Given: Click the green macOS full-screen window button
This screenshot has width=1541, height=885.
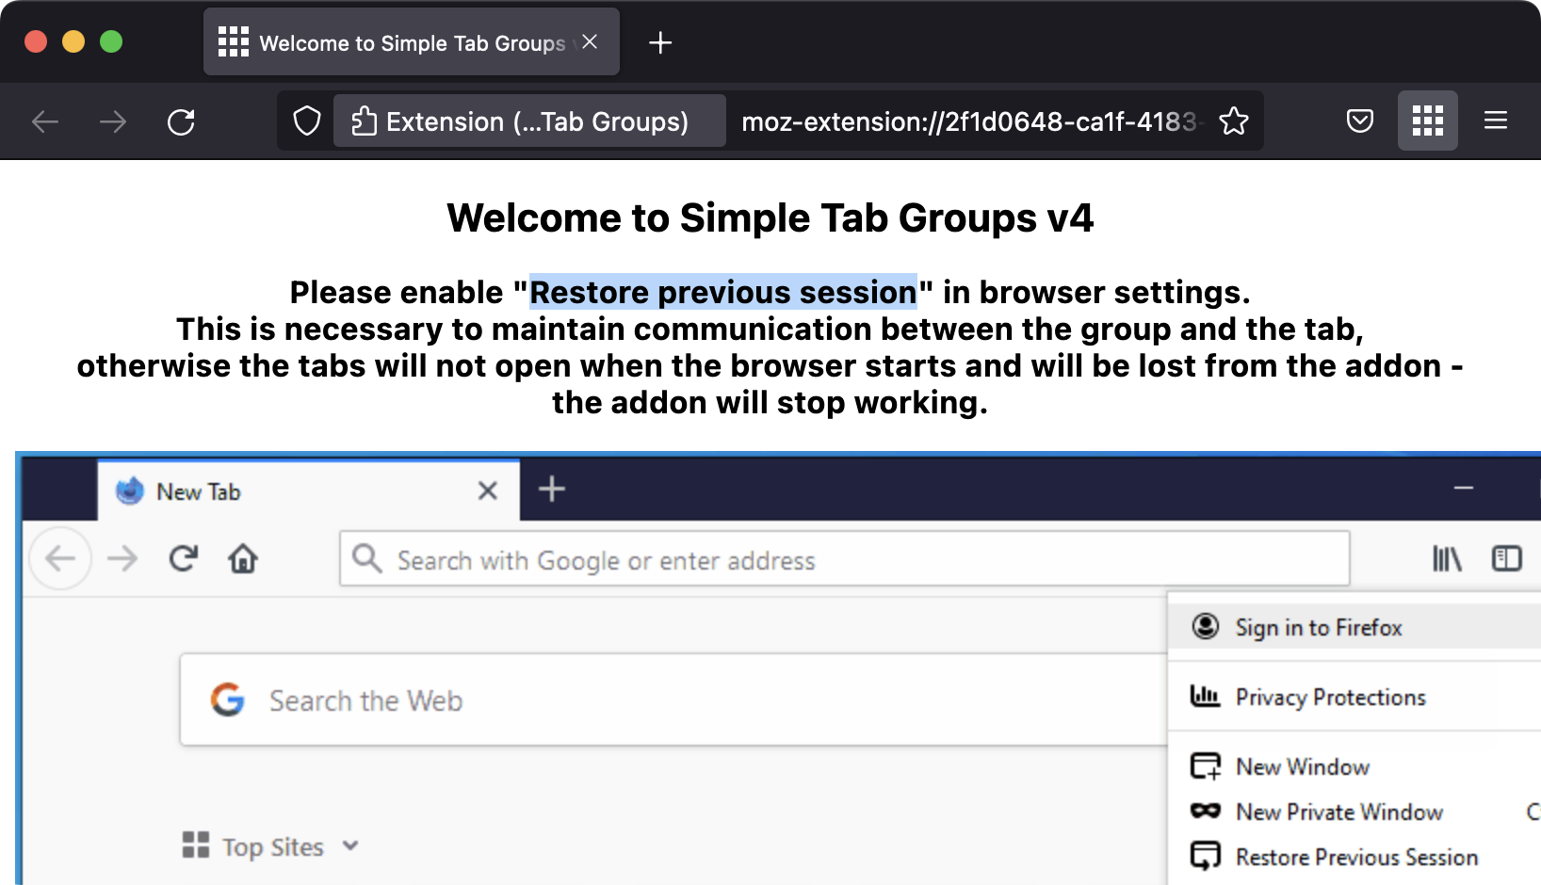Looking at the screenshot, I should tap(111, 42).
